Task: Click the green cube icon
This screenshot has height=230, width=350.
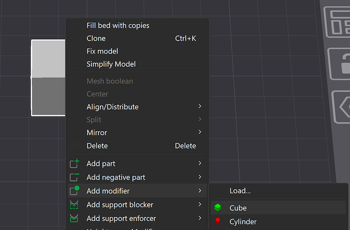Action: pyautogui.click(x=218, y=208)
